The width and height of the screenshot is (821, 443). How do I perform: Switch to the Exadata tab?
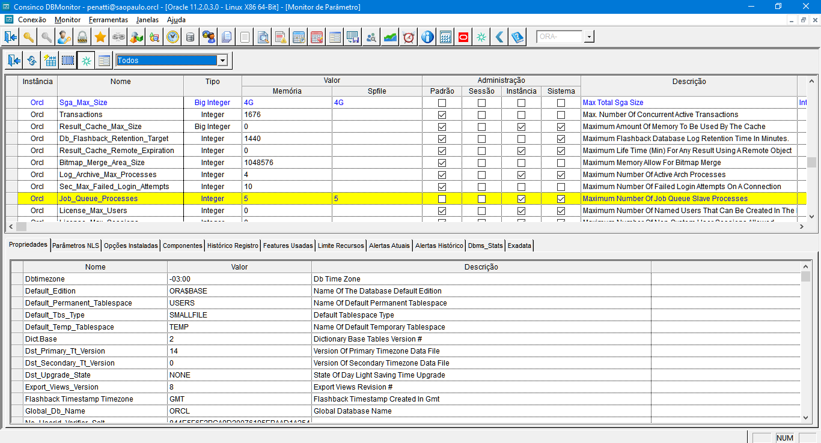519,246
